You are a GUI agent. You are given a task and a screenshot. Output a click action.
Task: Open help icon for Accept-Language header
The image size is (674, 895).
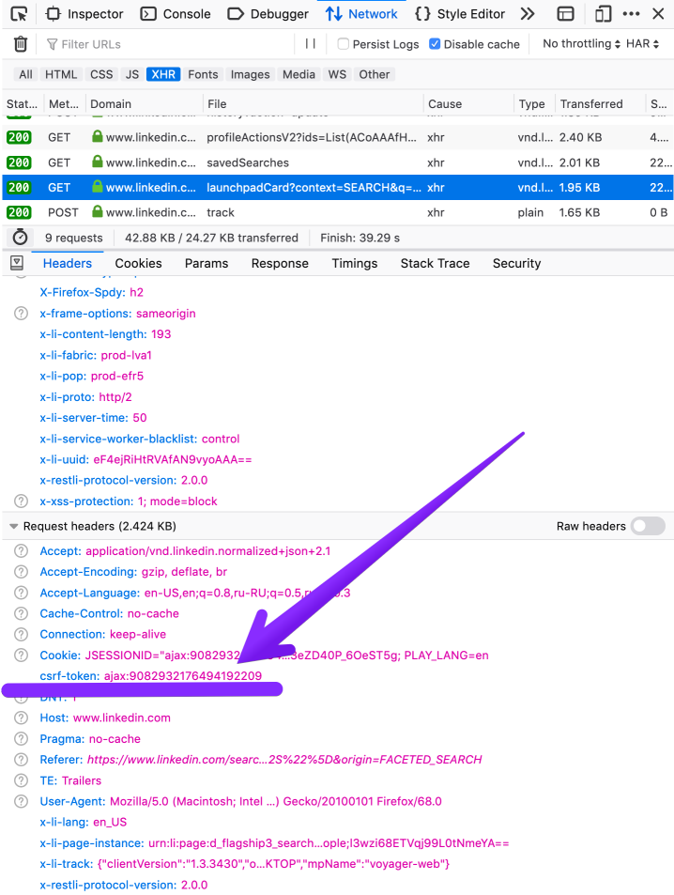click(x=21, y=593)
